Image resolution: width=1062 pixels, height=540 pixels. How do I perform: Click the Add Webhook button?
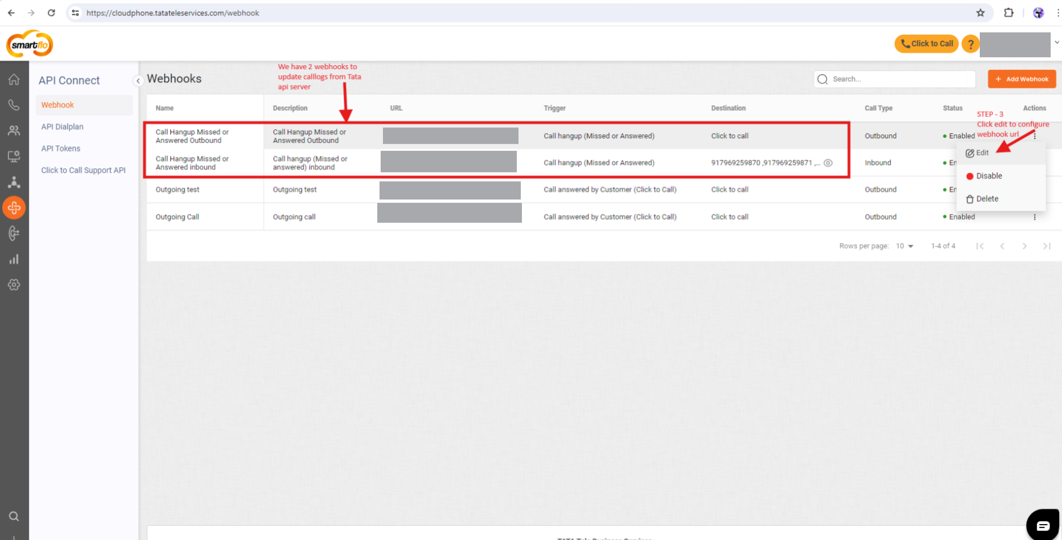[x=1022, y=79]
